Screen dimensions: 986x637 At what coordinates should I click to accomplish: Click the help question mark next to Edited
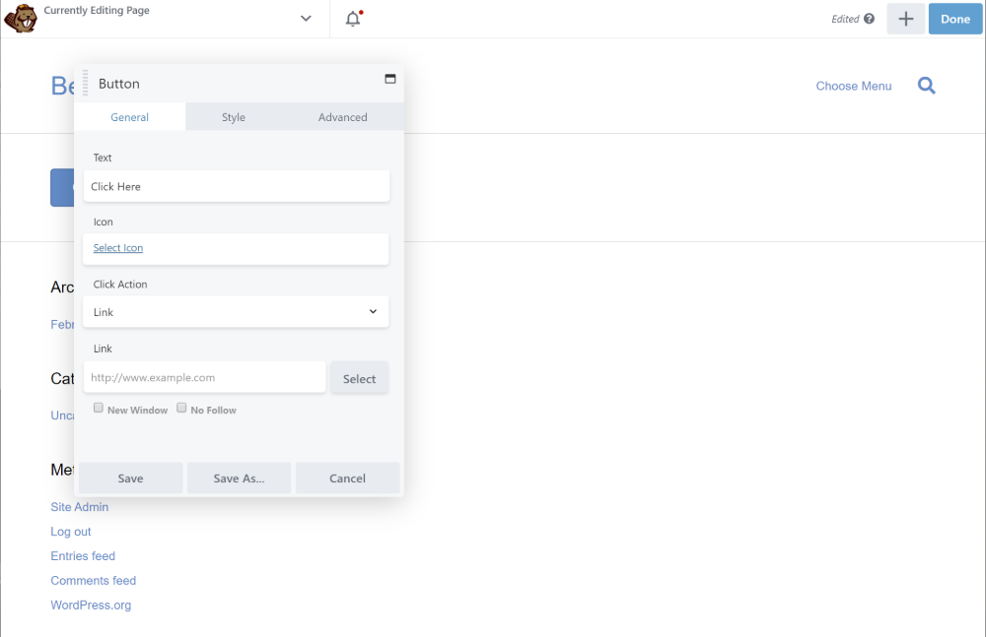click(x=869, y=19)
